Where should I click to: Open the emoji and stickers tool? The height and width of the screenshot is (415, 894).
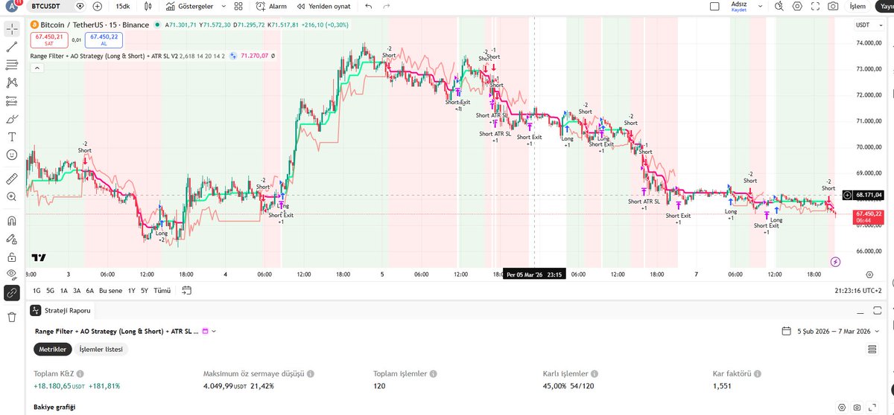pyautogui.click(x=11, y=155)
